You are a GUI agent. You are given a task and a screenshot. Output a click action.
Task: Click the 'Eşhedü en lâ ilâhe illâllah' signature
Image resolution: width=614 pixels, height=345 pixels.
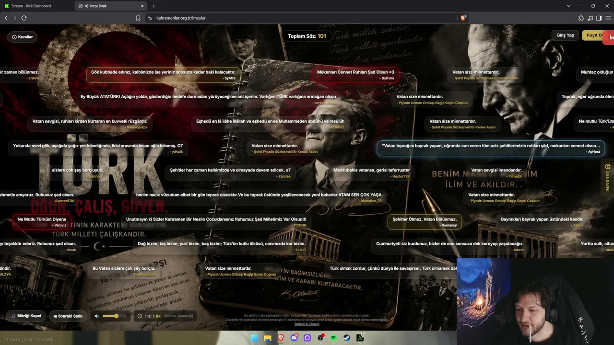tap(271, 124)
